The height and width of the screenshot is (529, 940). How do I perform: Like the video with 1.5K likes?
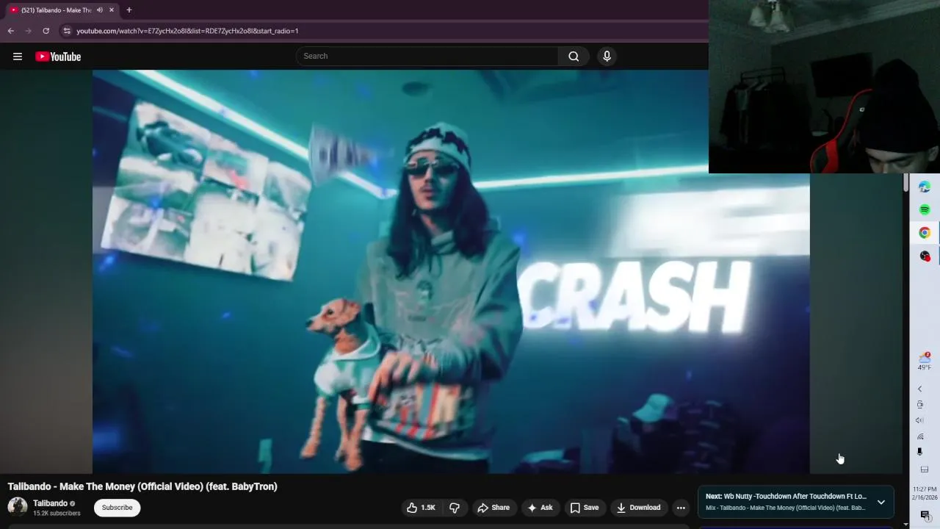pos(421,508)
